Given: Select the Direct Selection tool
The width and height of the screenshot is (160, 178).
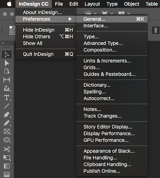Looking at the screenshot, I should (7, 63).
